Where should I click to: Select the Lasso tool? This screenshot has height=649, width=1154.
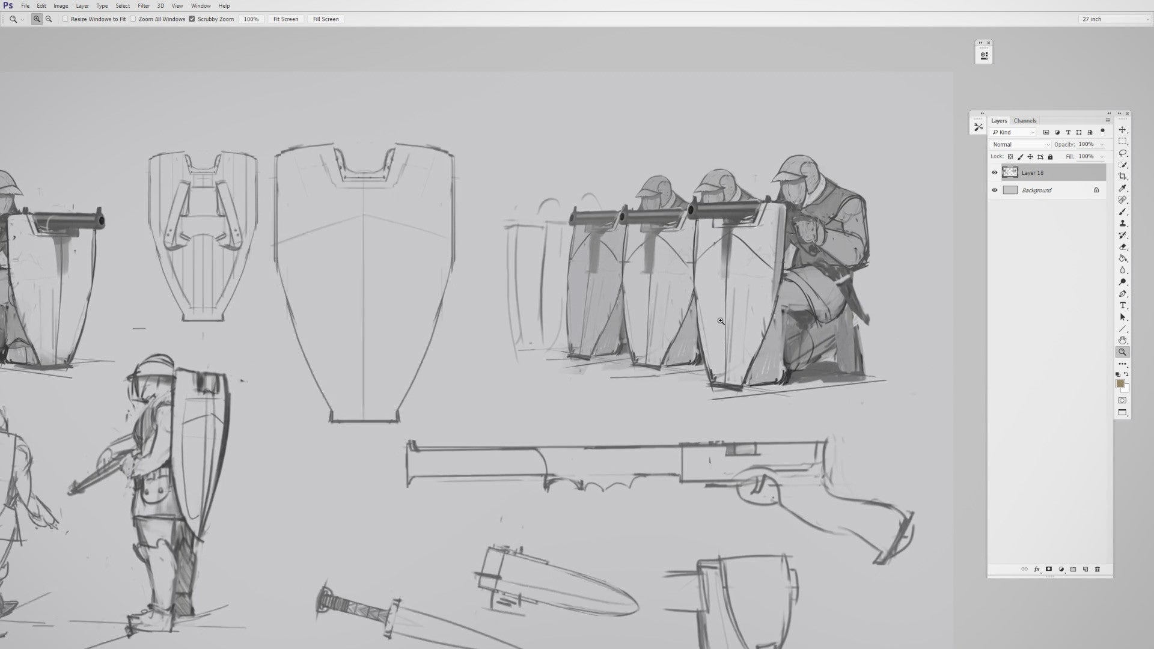click(x=1122, y=153)
